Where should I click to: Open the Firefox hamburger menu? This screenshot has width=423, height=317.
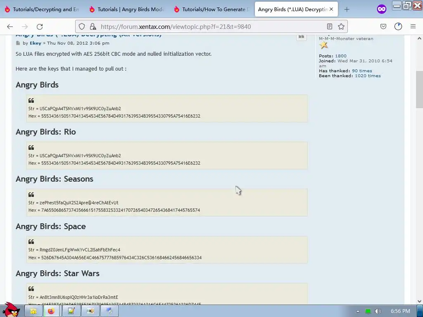[413, 26]
